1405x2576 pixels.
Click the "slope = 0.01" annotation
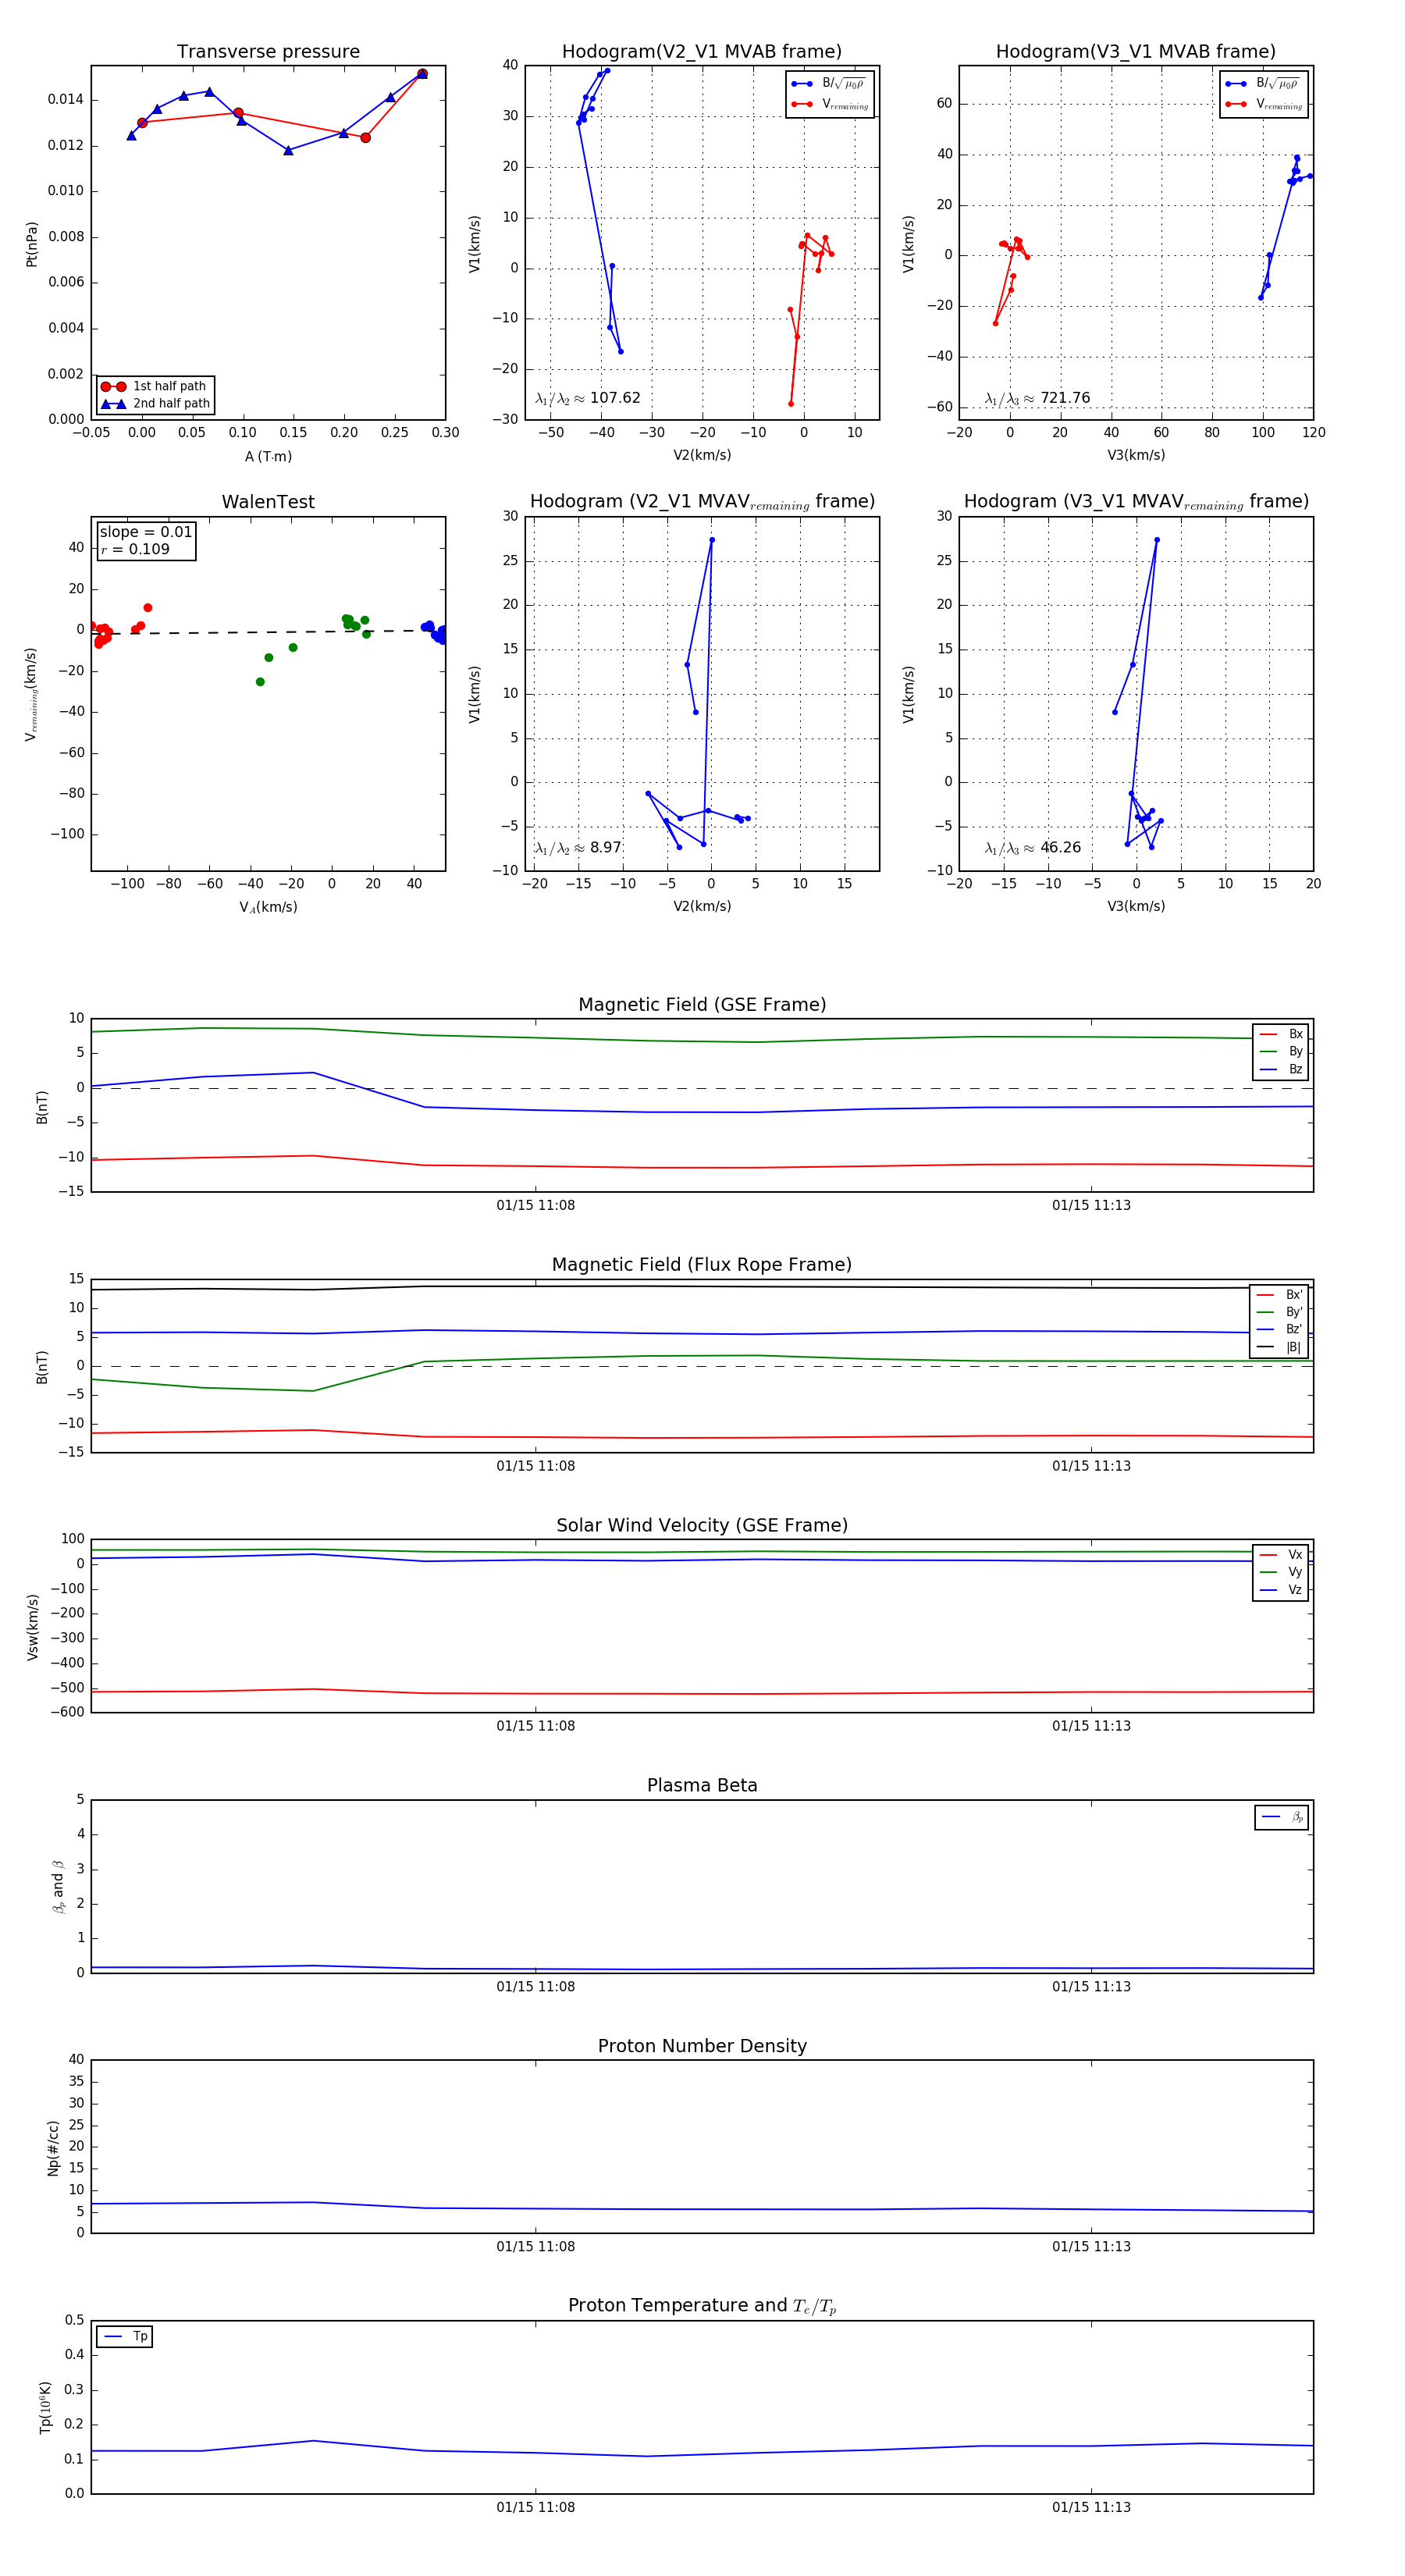[146, 532]
